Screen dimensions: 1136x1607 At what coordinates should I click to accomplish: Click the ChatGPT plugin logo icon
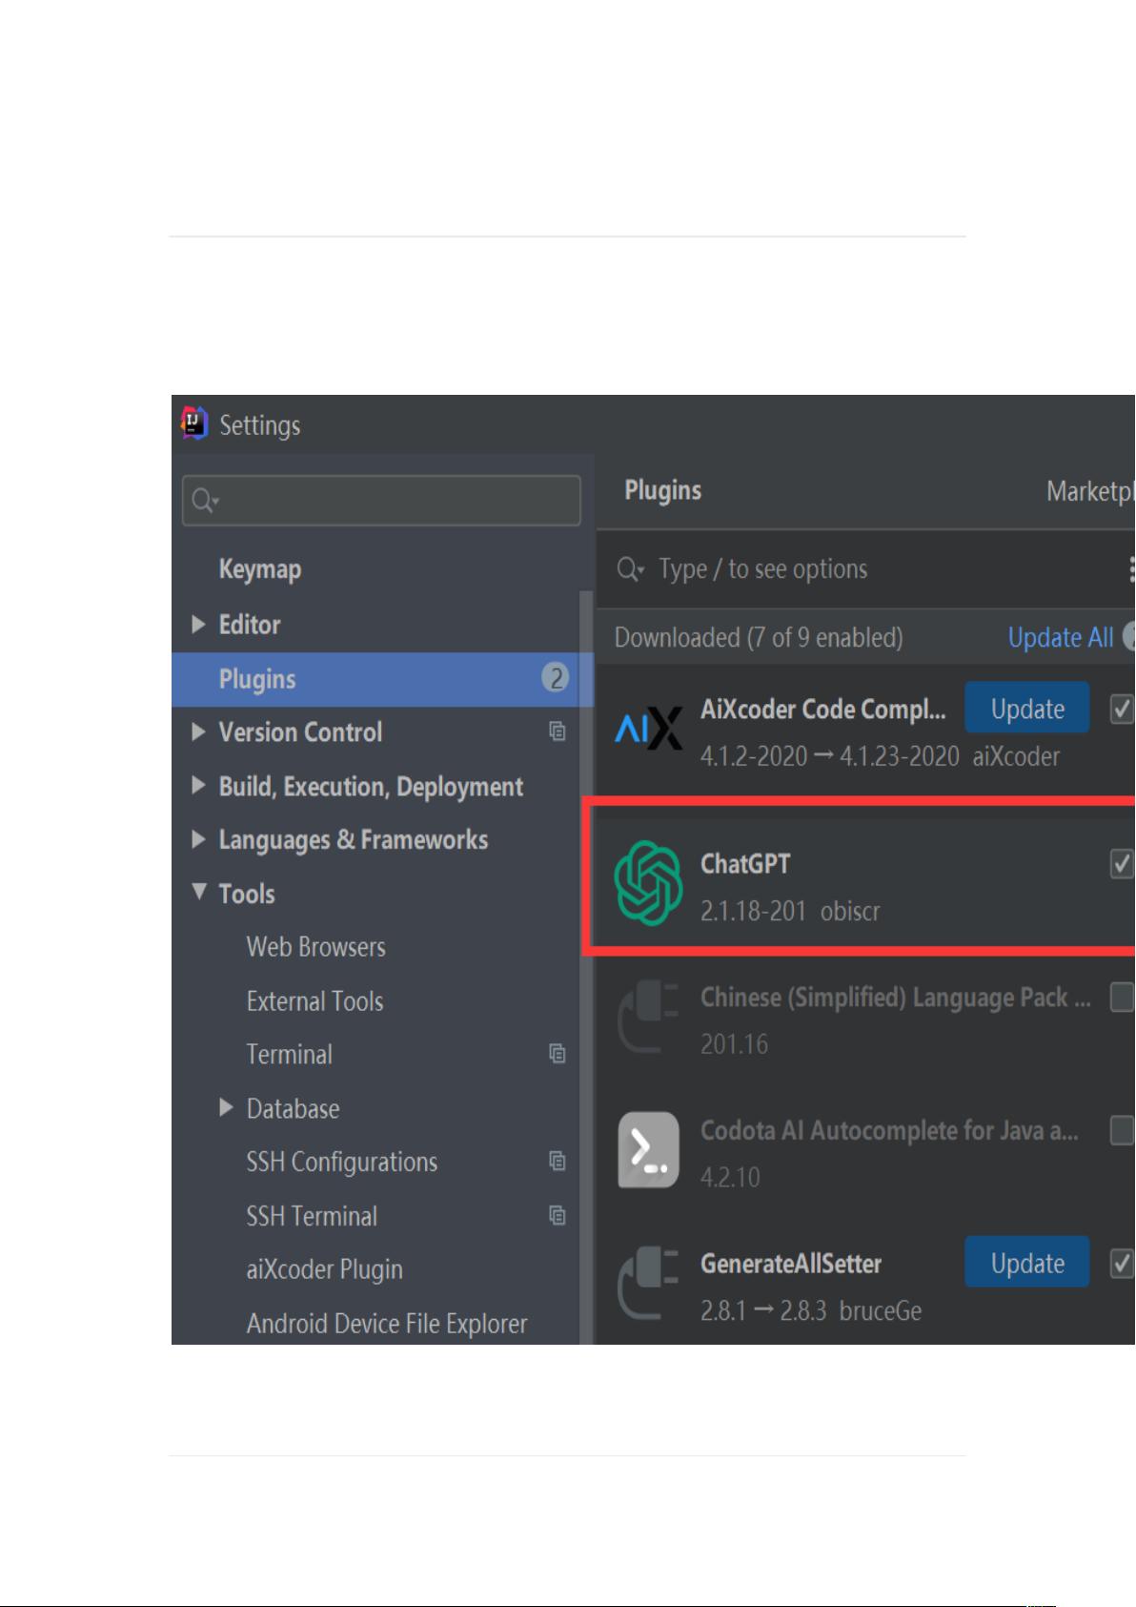648,882
